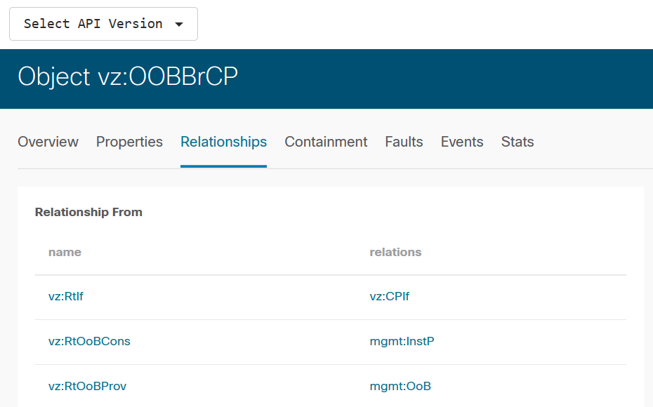
Task: Open the vz:RtOoBProv relationship
Action: pyautogui.click(x=88, y=386)
